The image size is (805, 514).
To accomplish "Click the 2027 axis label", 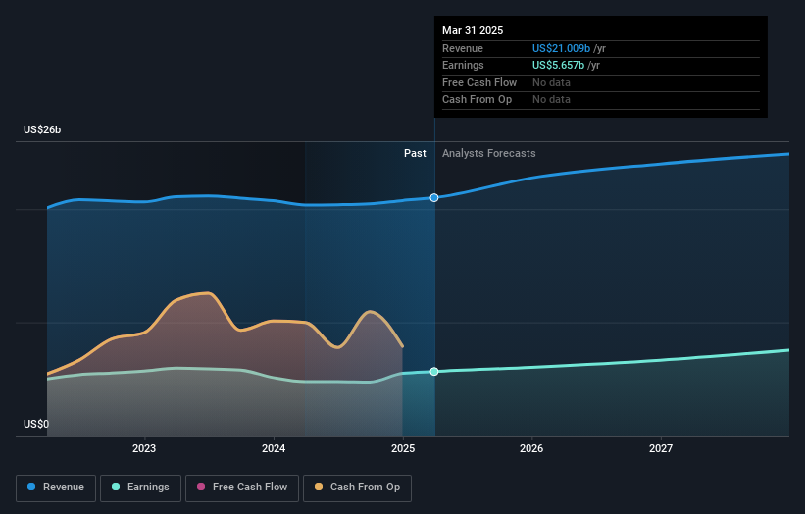I will [661, 449].
